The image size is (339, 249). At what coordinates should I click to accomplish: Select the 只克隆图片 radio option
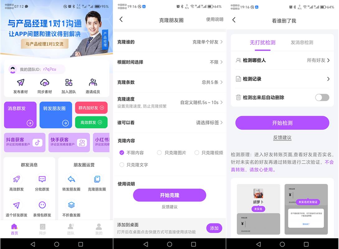[x=159, y=153]
